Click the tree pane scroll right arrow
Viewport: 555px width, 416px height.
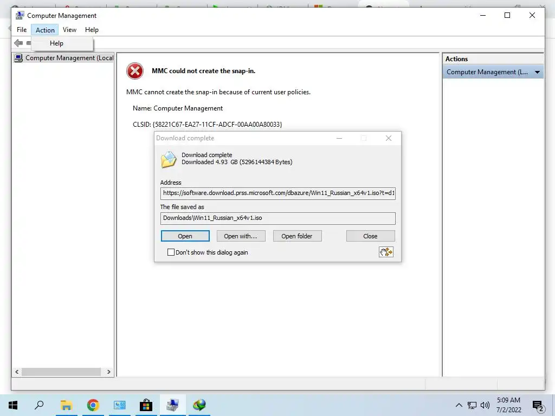108,372
